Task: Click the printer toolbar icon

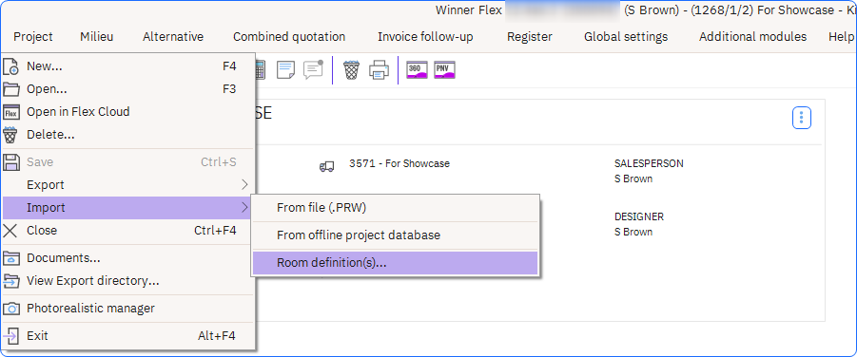Action: point(379,70)
